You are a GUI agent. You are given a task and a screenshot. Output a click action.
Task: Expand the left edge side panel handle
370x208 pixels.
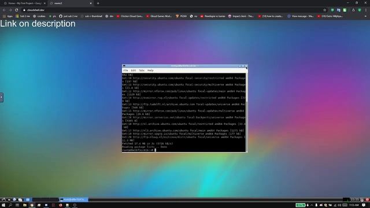1,97
